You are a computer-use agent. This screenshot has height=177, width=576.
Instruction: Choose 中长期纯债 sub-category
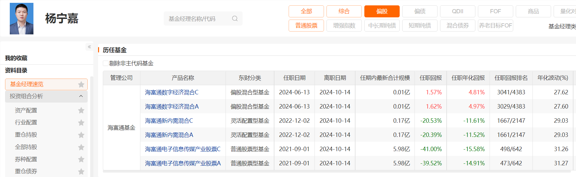(x=382, y=26)
